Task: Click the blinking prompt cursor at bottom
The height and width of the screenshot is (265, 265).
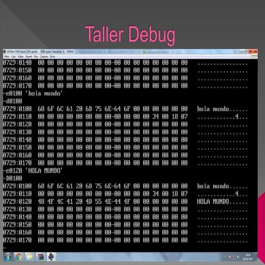Action: [x=4, y=248]
